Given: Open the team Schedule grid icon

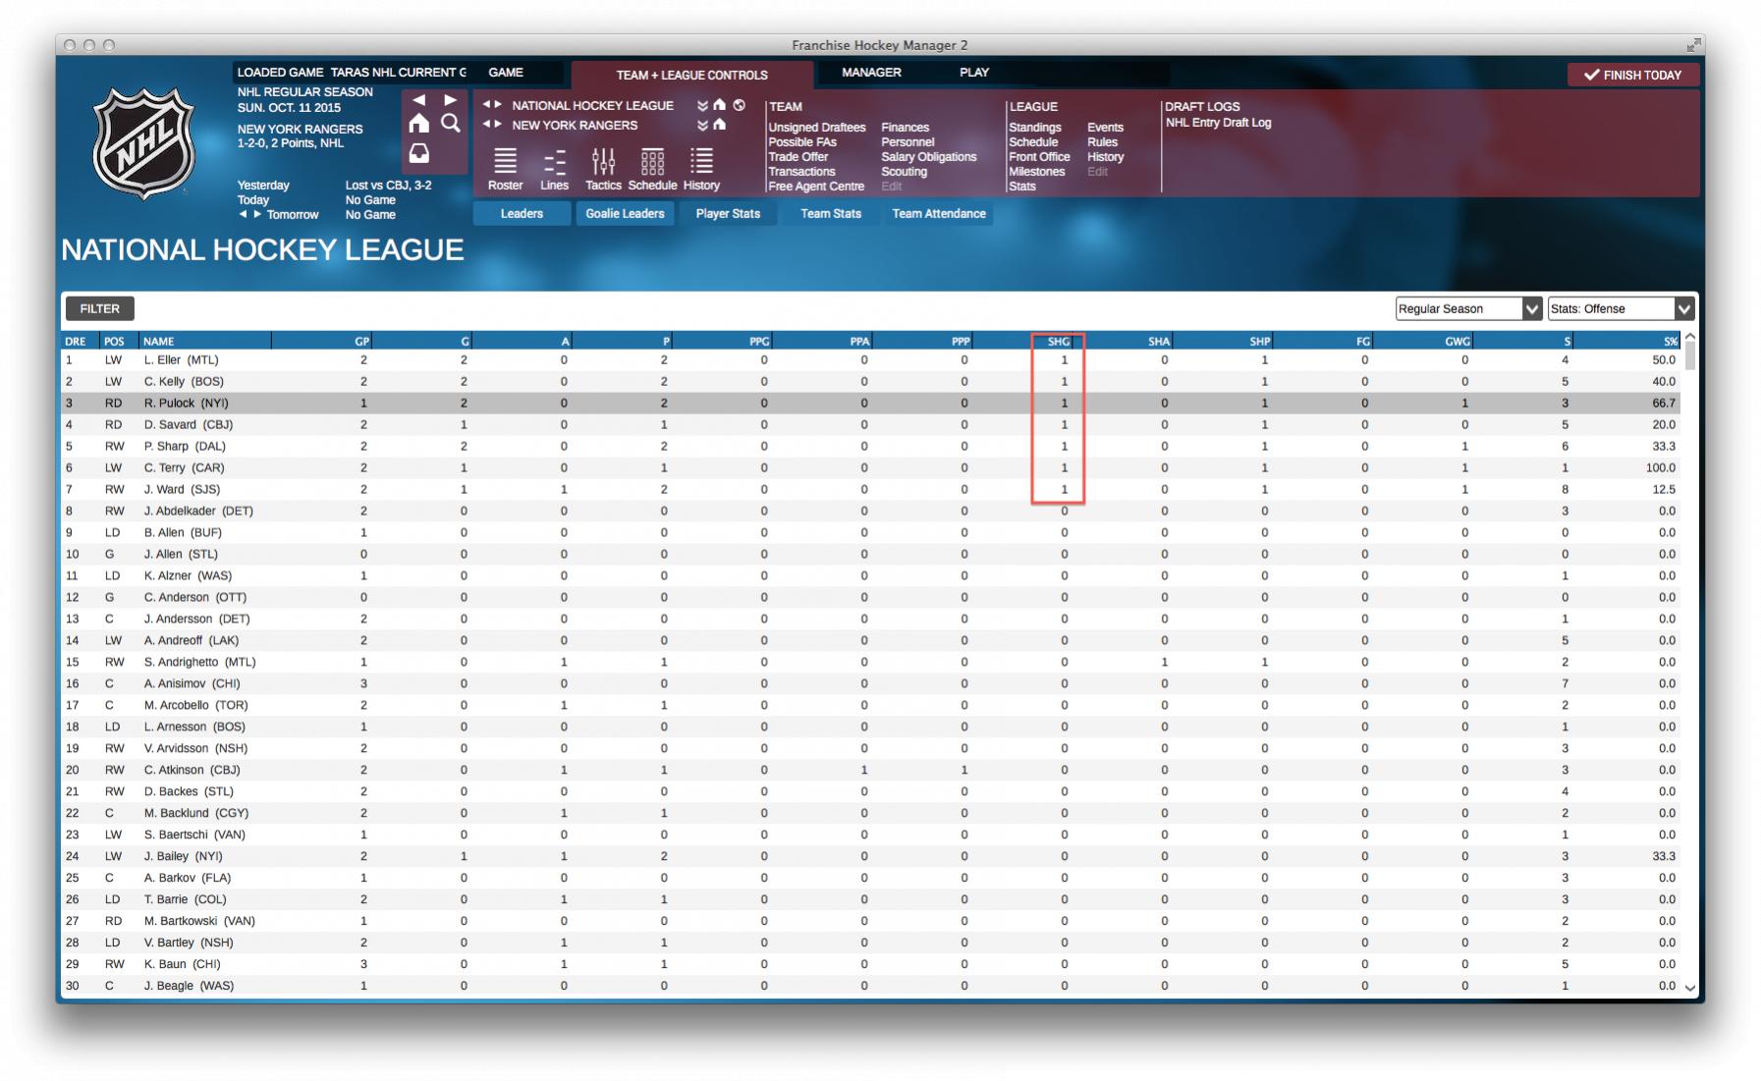Looking at the screenshot, I should coord(652,169).
